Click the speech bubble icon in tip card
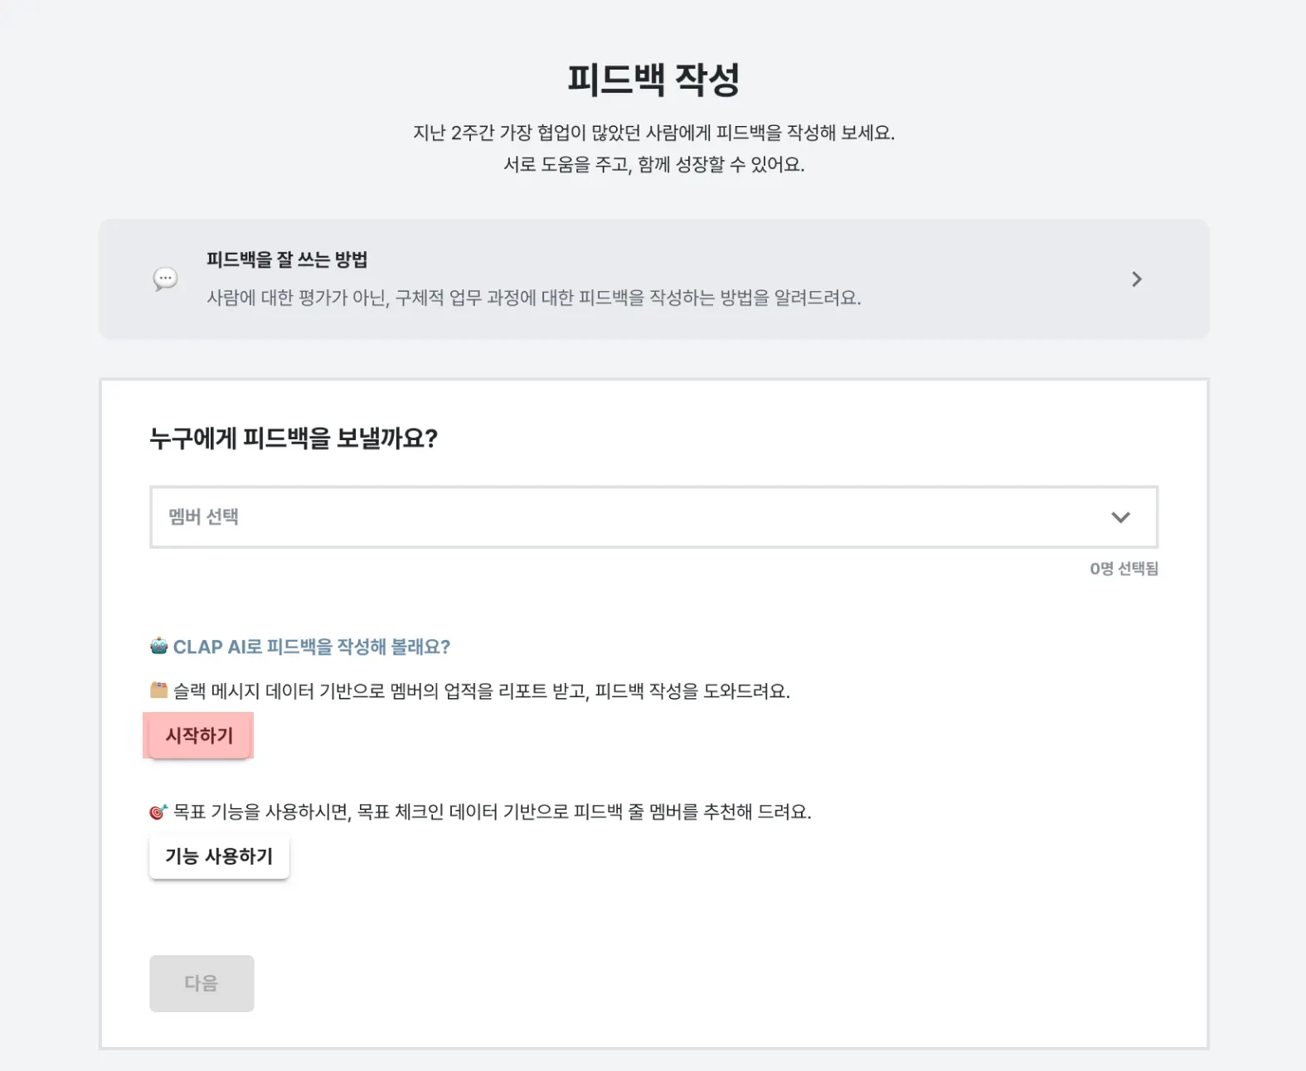The height and width of the screenshot is (1071, 1306). (165, 279)
